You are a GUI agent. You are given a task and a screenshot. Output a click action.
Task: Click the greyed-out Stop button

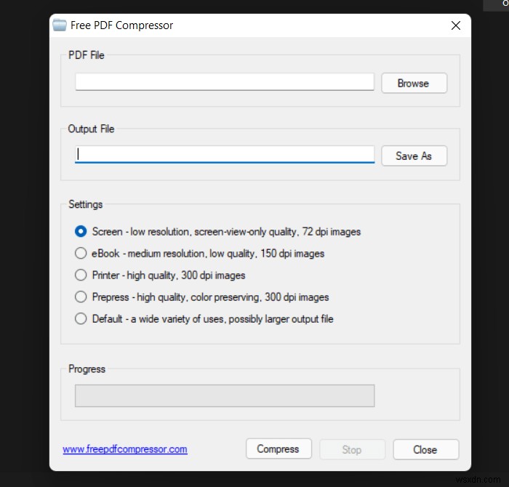click(352, 449)
